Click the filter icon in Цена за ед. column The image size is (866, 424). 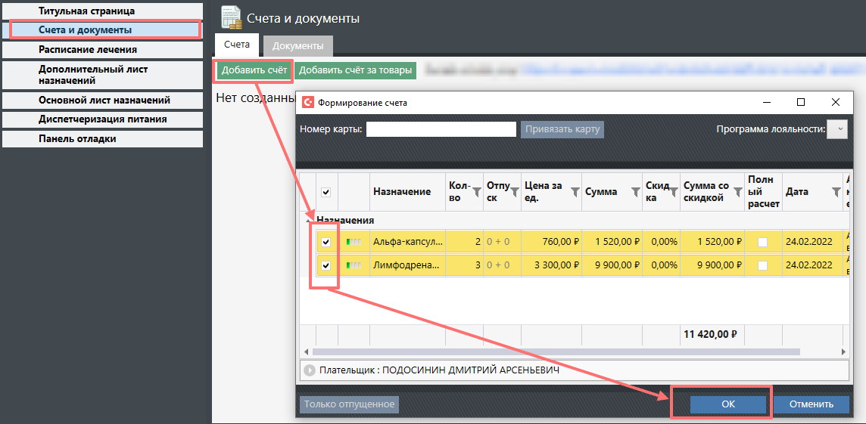pos(574,192)
